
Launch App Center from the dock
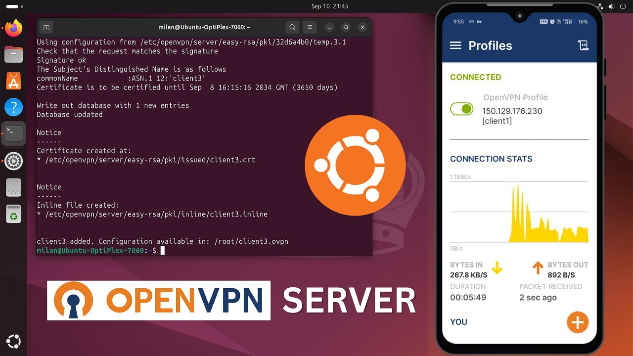[x=14, y=81]
